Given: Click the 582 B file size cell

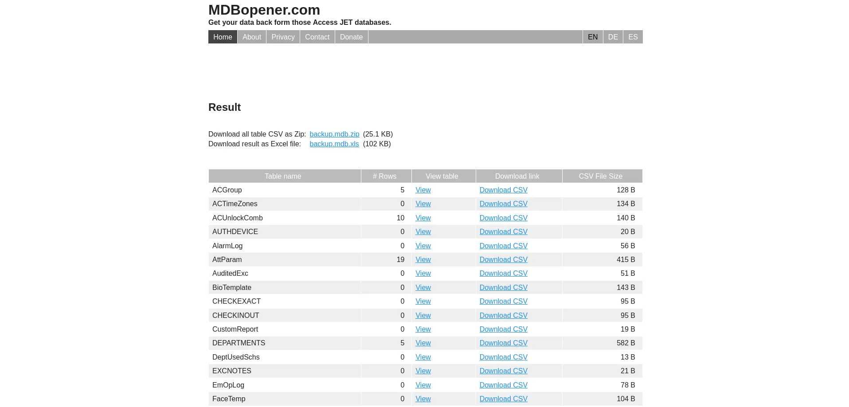Looking at the screenshot, I should pyautogui.click(x=603, y=343).
